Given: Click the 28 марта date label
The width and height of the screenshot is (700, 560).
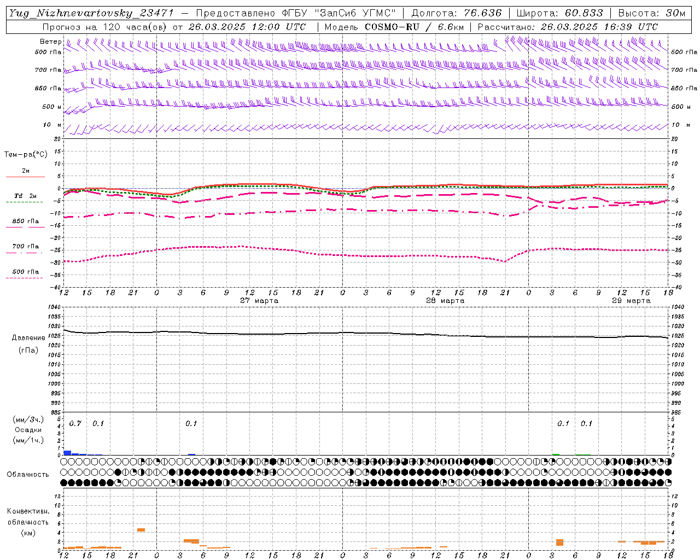Looking at the screenshot, I should 445,301.
